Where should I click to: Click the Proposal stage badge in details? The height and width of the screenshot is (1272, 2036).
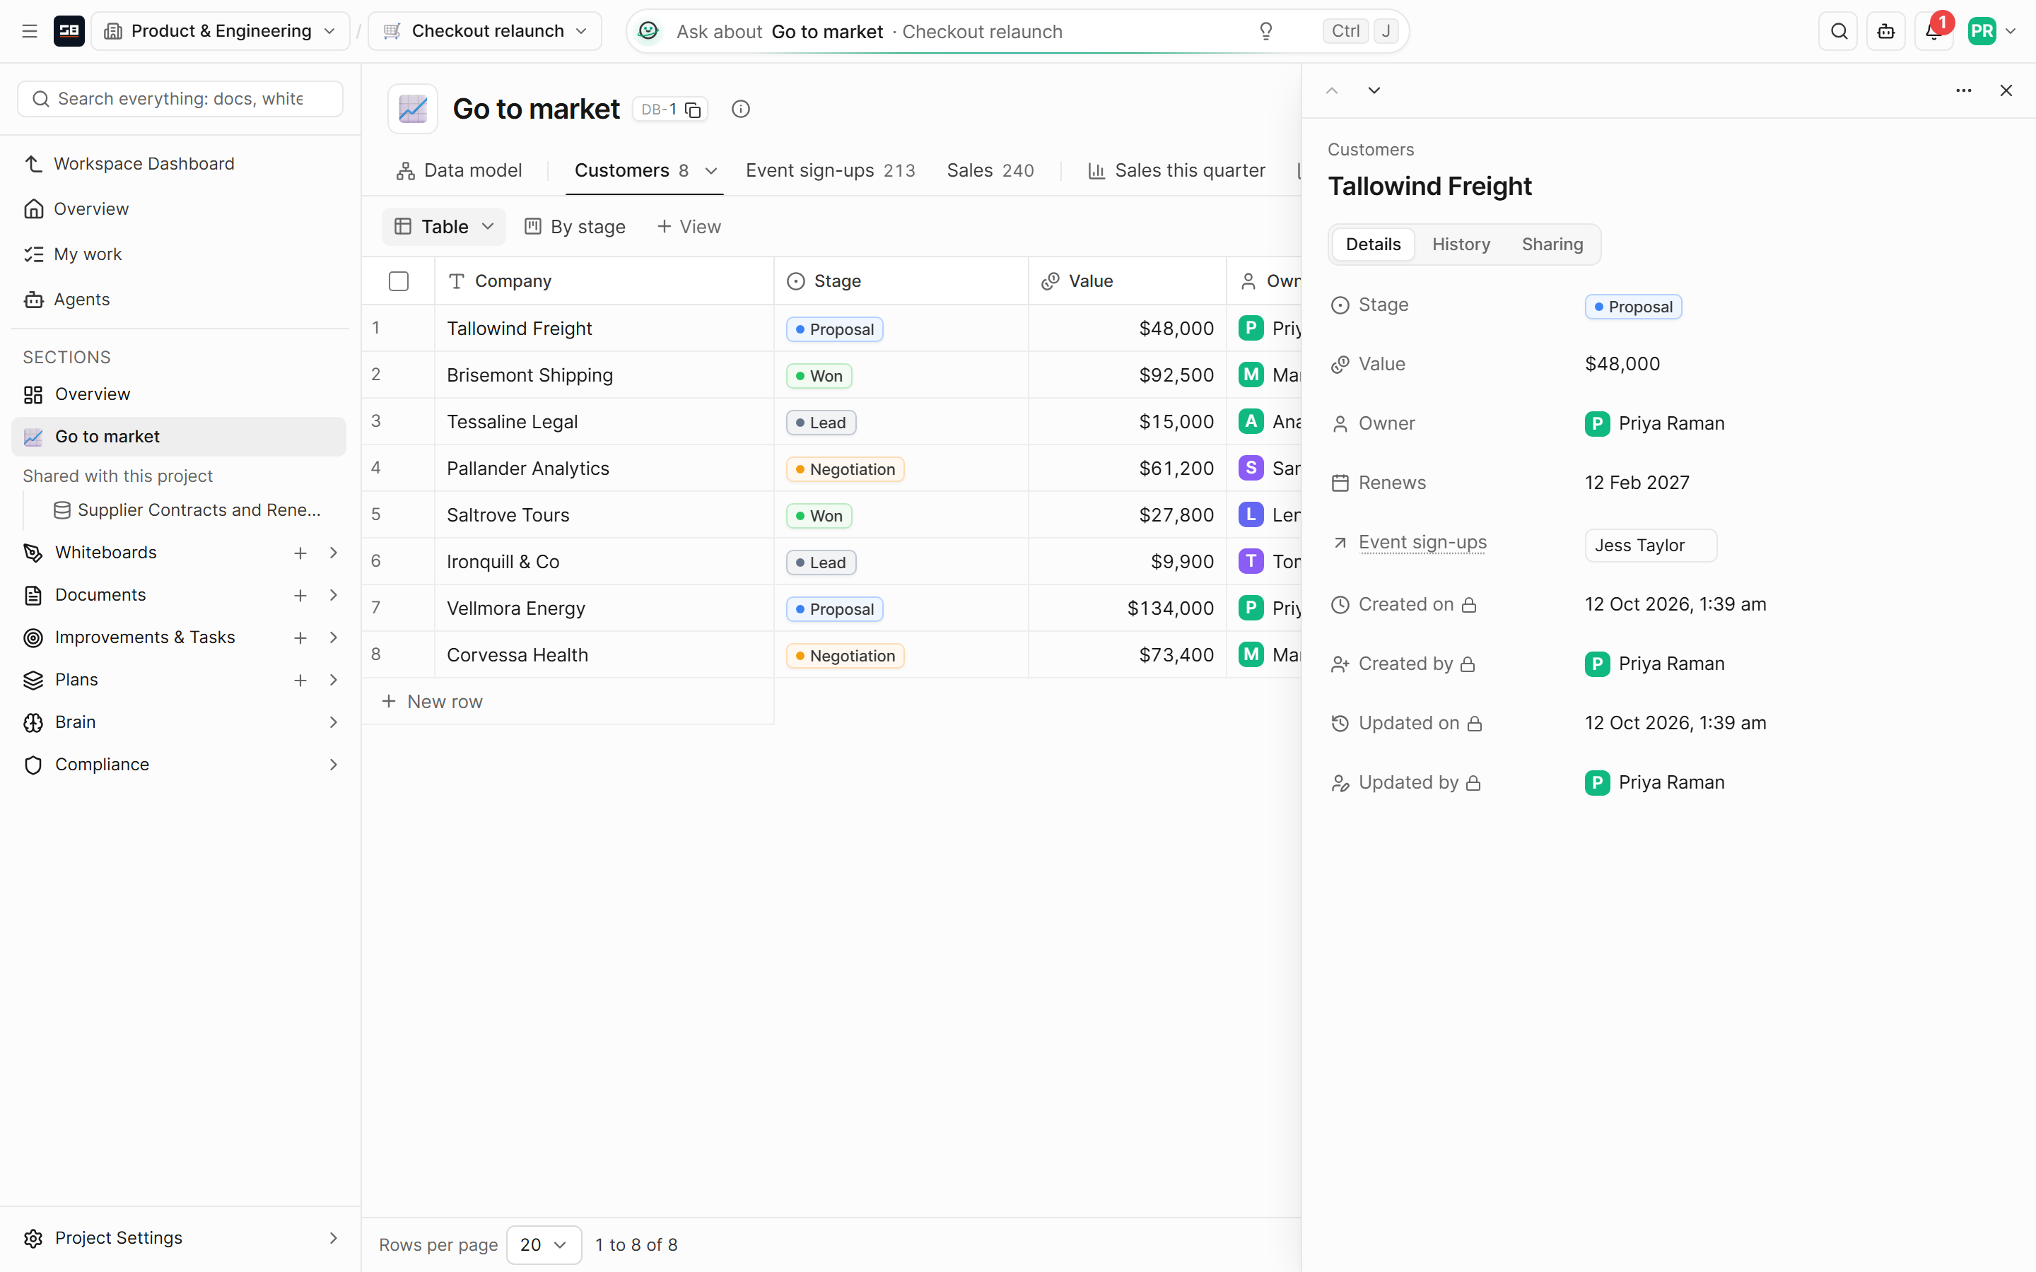click(1633, 306)
